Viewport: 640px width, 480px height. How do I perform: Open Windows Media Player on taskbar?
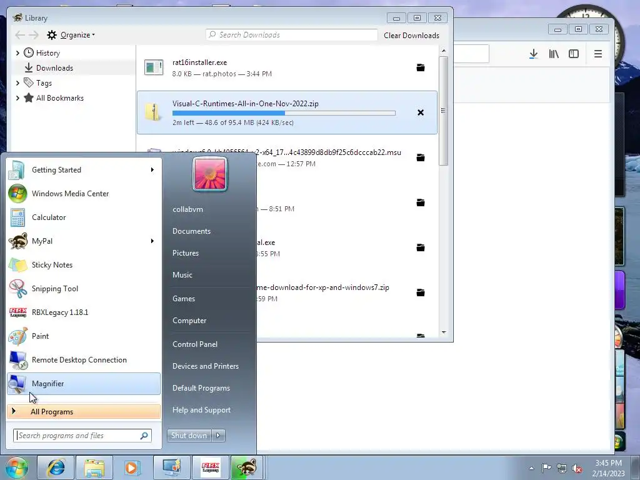(x=132, y=467)
